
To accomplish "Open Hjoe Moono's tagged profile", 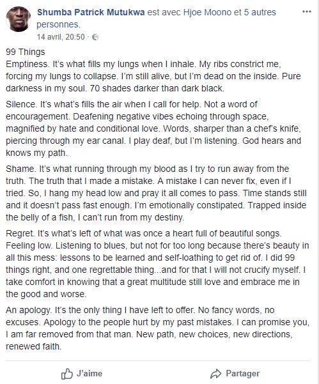I will (x=207, y=12).
